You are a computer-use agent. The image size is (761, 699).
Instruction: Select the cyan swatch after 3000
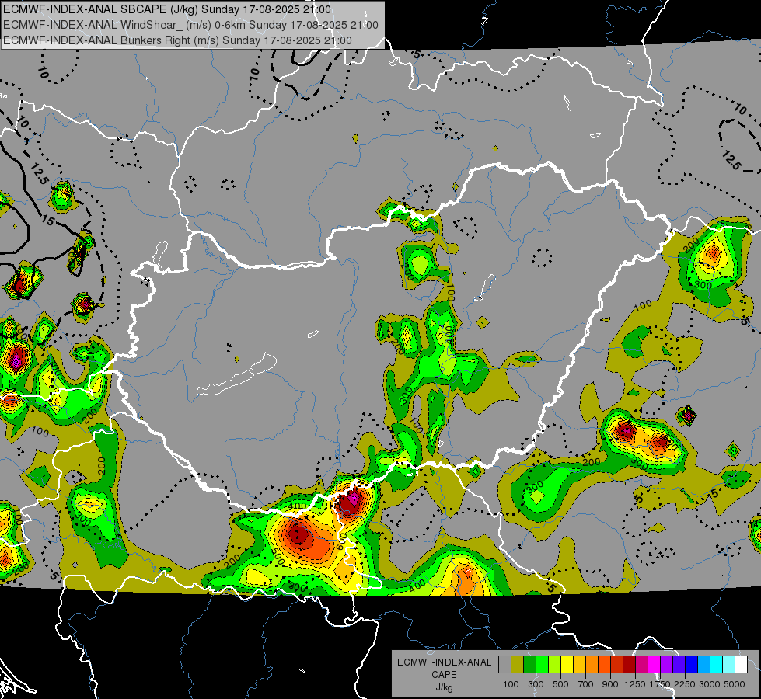pos(717,664)
